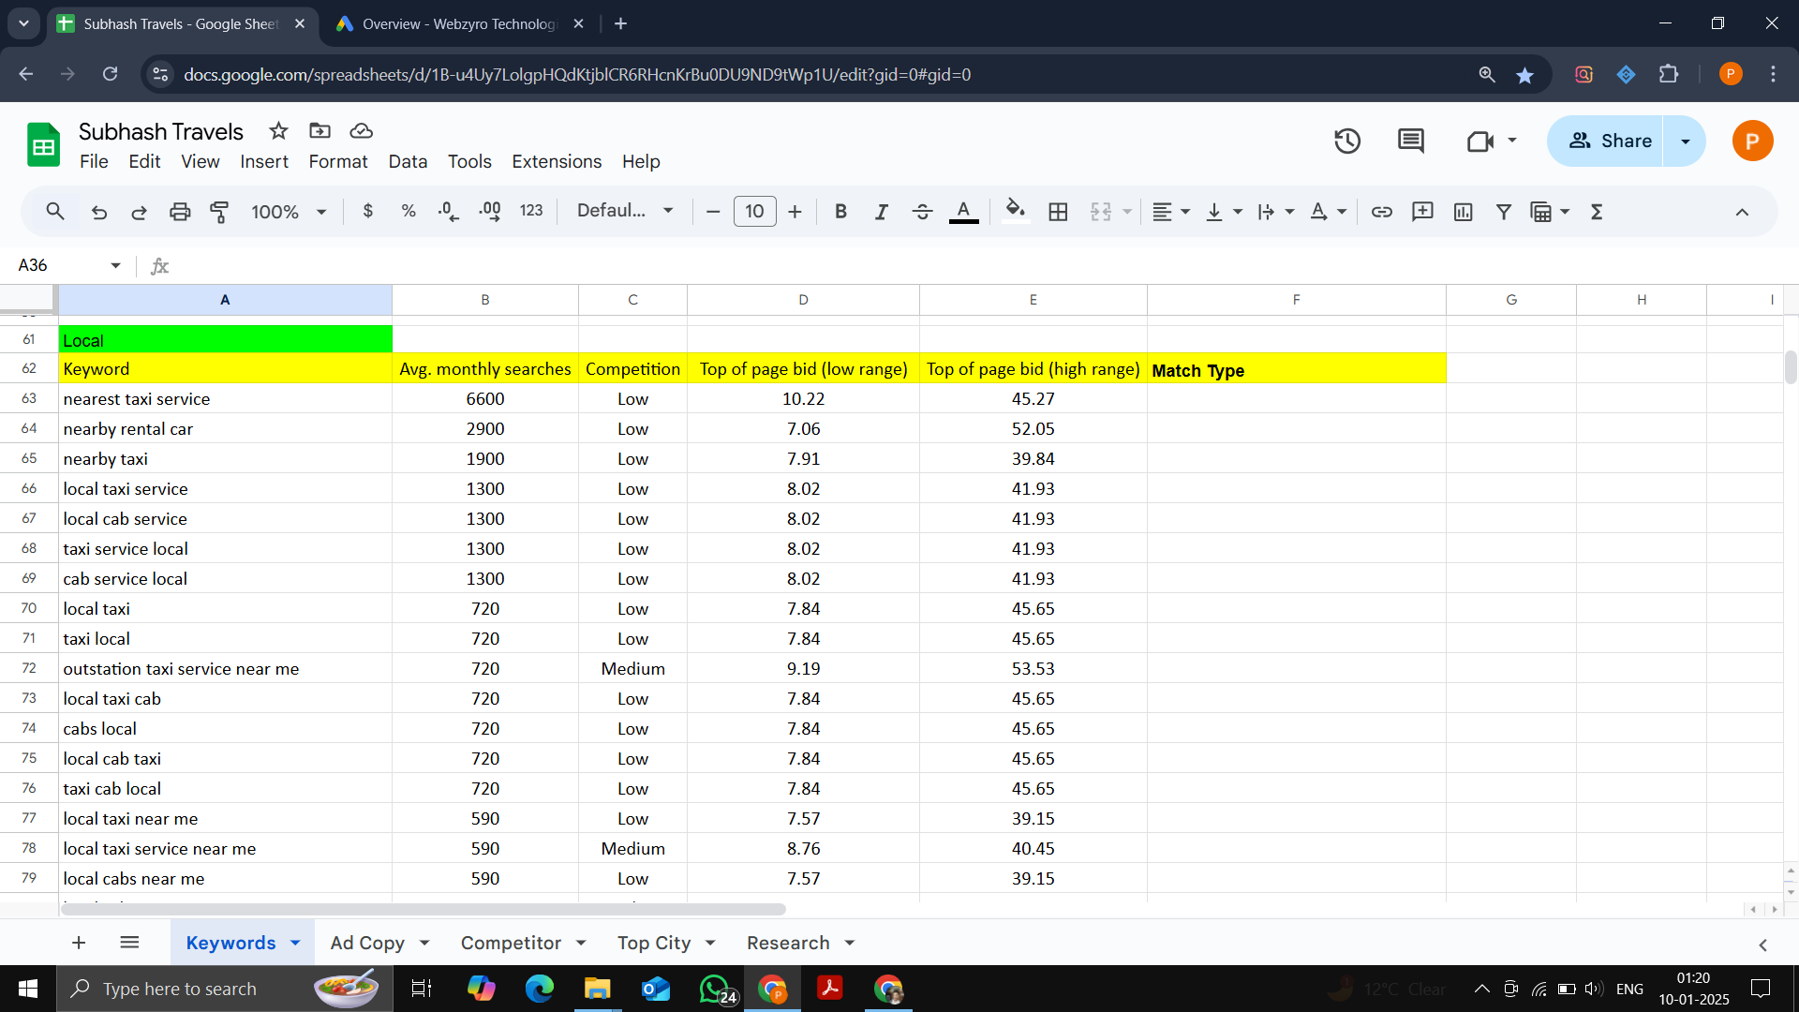Viewport: 1799px width, 1012px height.
Task: Open the text color picker
Action: coord(963,212)
